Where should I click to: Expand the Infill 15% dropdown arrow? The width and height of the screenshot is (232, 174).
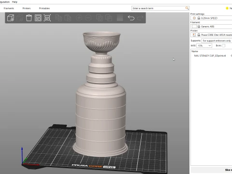[209, 45]
